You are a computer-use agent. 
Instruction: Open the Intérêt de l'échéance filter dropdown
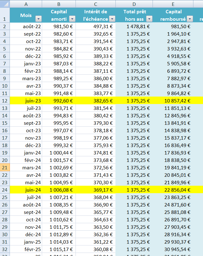click(x=112, y=19)
